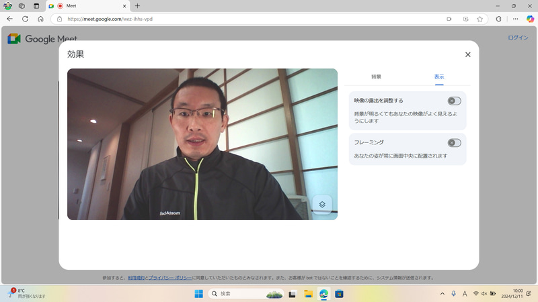The height and width of the screenshot is (302, 538).
Task: Open Microsoft Store from the taskbar
Action: pyautogui.click(x=339, y=294)
